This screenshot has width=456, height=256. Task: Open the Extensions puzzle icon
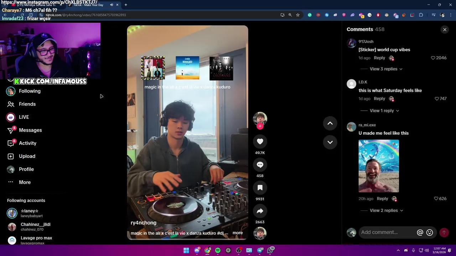(x=421, y=15)
